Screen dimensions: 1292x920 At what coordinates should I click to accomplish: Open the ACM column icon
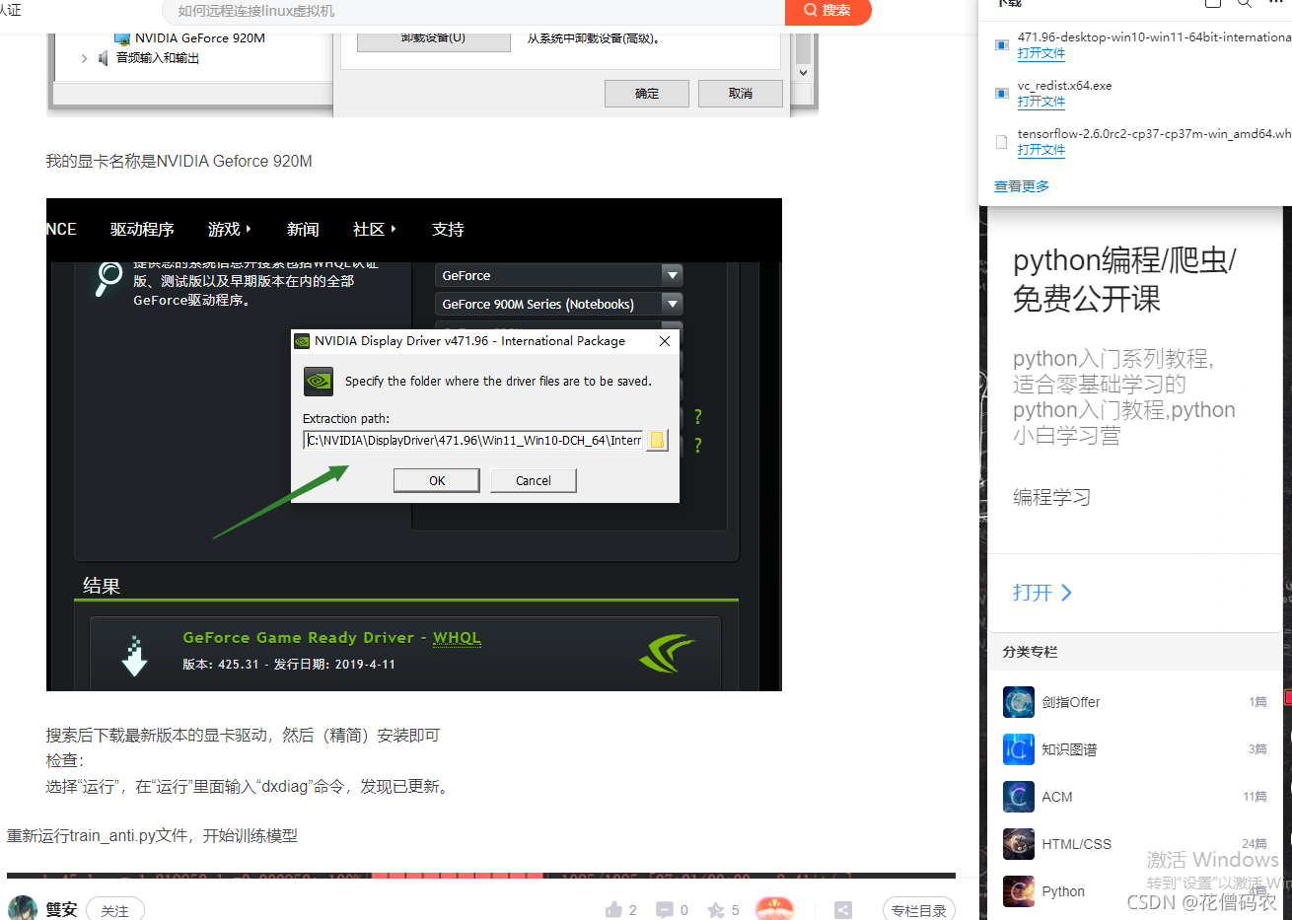(1019, 797)
